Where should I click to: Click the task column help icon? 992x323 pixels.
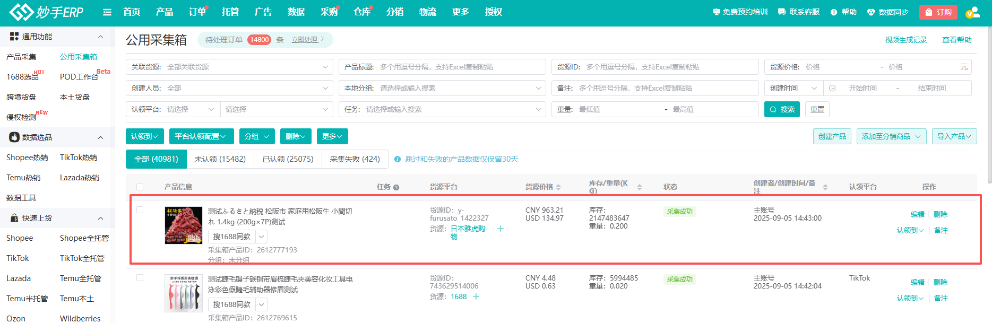point(396,187)
